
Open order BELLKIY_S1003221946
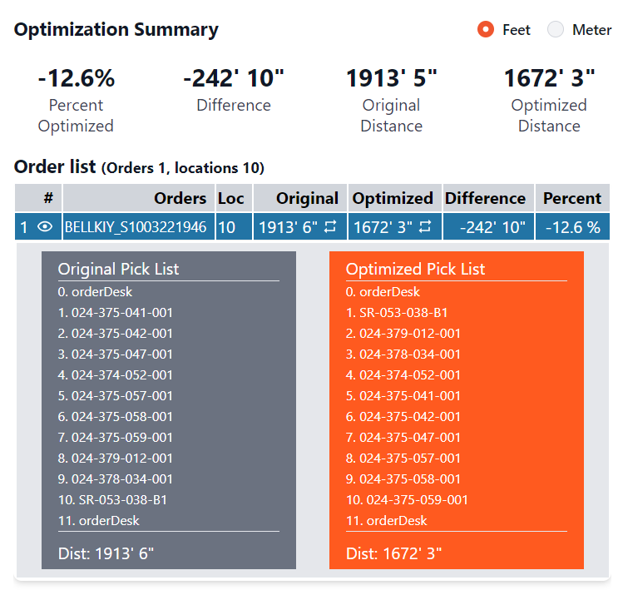[136, 227]
